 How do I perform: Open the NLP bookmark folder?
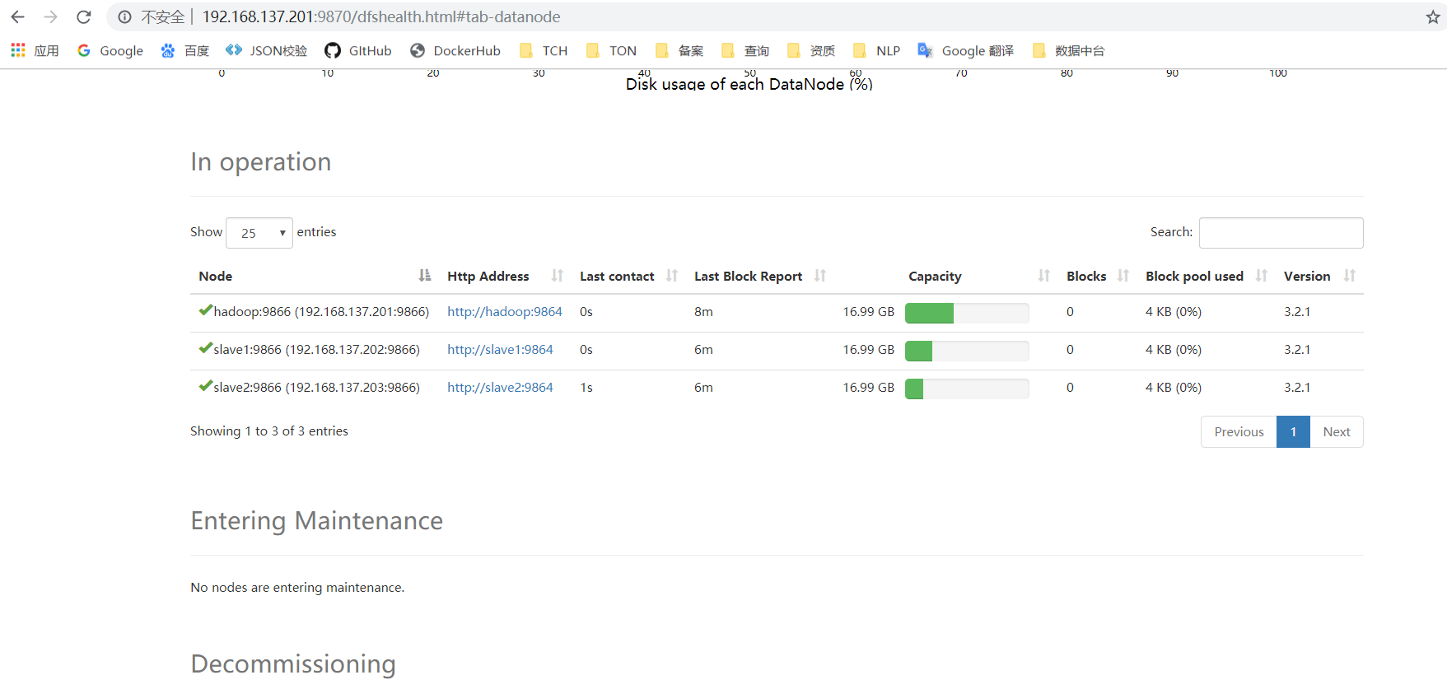pos(876,50)
